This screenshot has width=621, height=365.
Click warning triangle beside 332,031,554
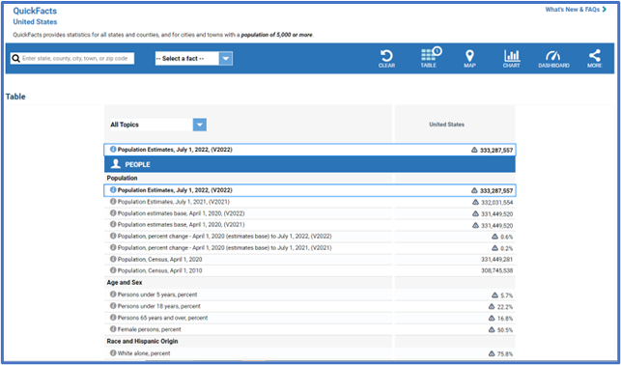(x=475, y=202)
